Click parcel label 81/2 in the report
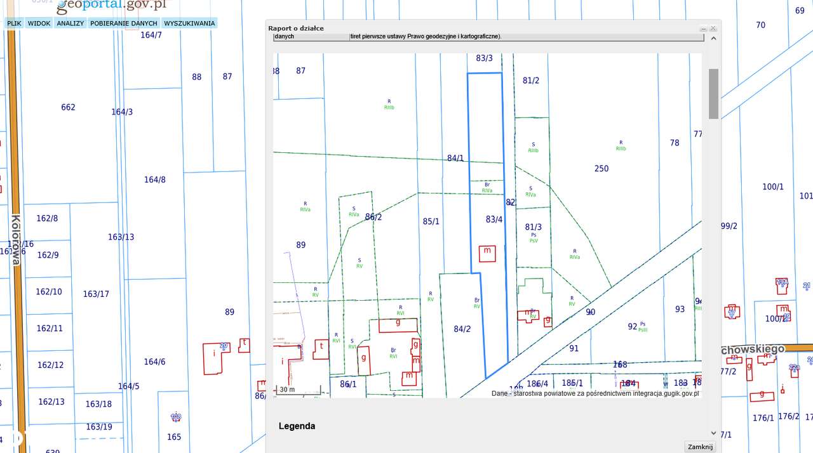 [531, 80]
